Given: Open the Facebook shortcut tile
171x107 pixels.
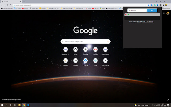Looking at the screenshot, I should click(85, 61).
